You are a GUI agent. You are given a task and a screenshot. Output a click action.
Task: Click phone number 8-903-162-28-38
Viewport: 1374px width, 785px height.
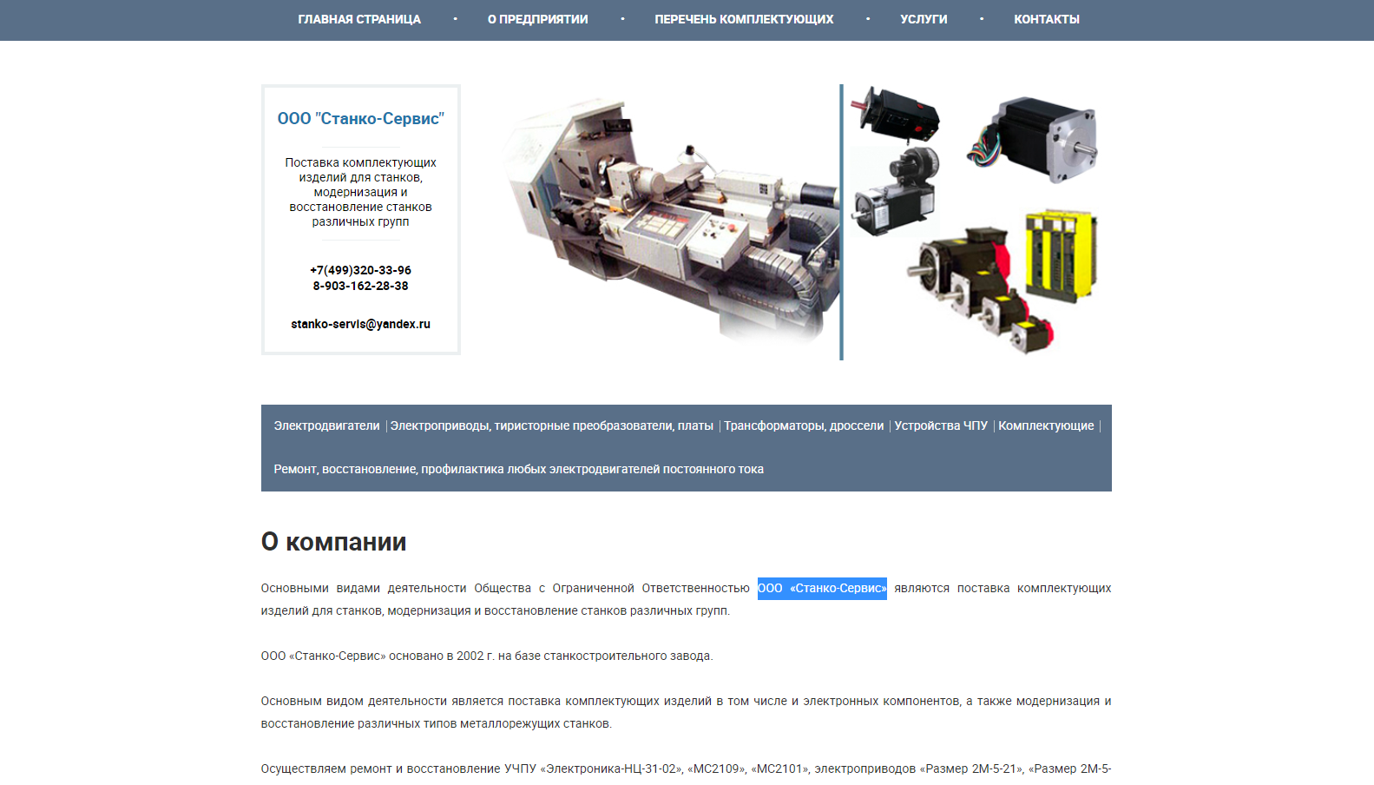pyautogui.click(x=361, y=286)
